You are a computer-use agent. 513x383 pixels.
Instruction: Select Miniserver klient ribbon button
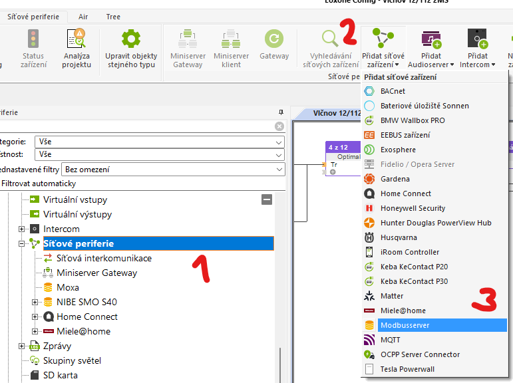(x=231, y=49)
